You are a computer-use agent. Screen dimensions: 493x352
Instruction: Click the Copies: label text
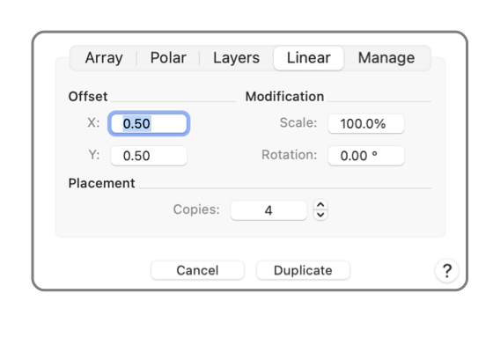pos(196,209)
